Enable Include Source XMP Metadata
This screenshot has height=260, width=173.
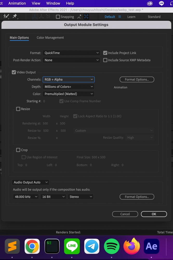(105, 60)
